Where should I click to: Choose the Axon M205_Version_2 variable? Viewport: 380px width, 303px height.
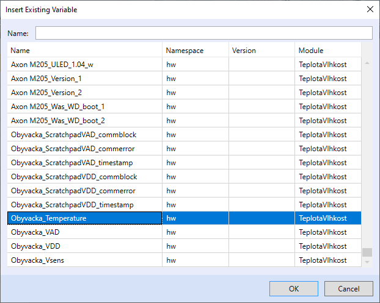point(46,93)
